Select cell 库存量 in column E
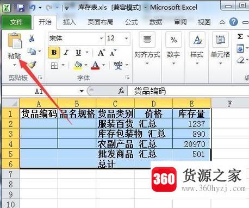This screenshot has height=208, width=249. click(192, 114)
